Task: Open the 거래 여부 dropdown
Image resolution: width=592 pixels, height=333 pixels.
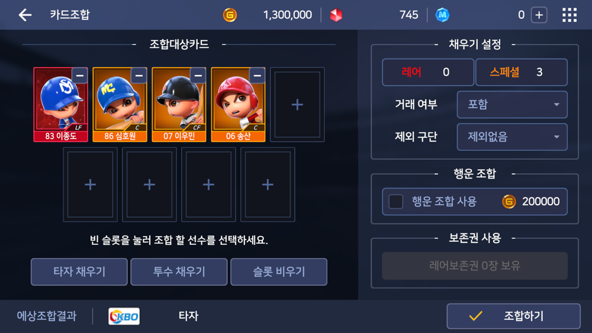Action: point(512,105)
